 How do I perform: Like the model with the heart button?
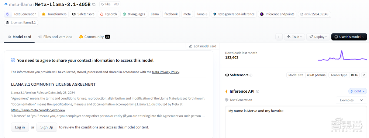pyautogui.click(x=106, y=4)
